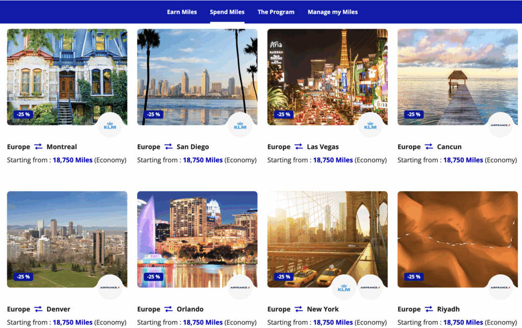Select the Air France logo on the Riyadh card
The image size is (522, 328).
click(x=501, y=286)
